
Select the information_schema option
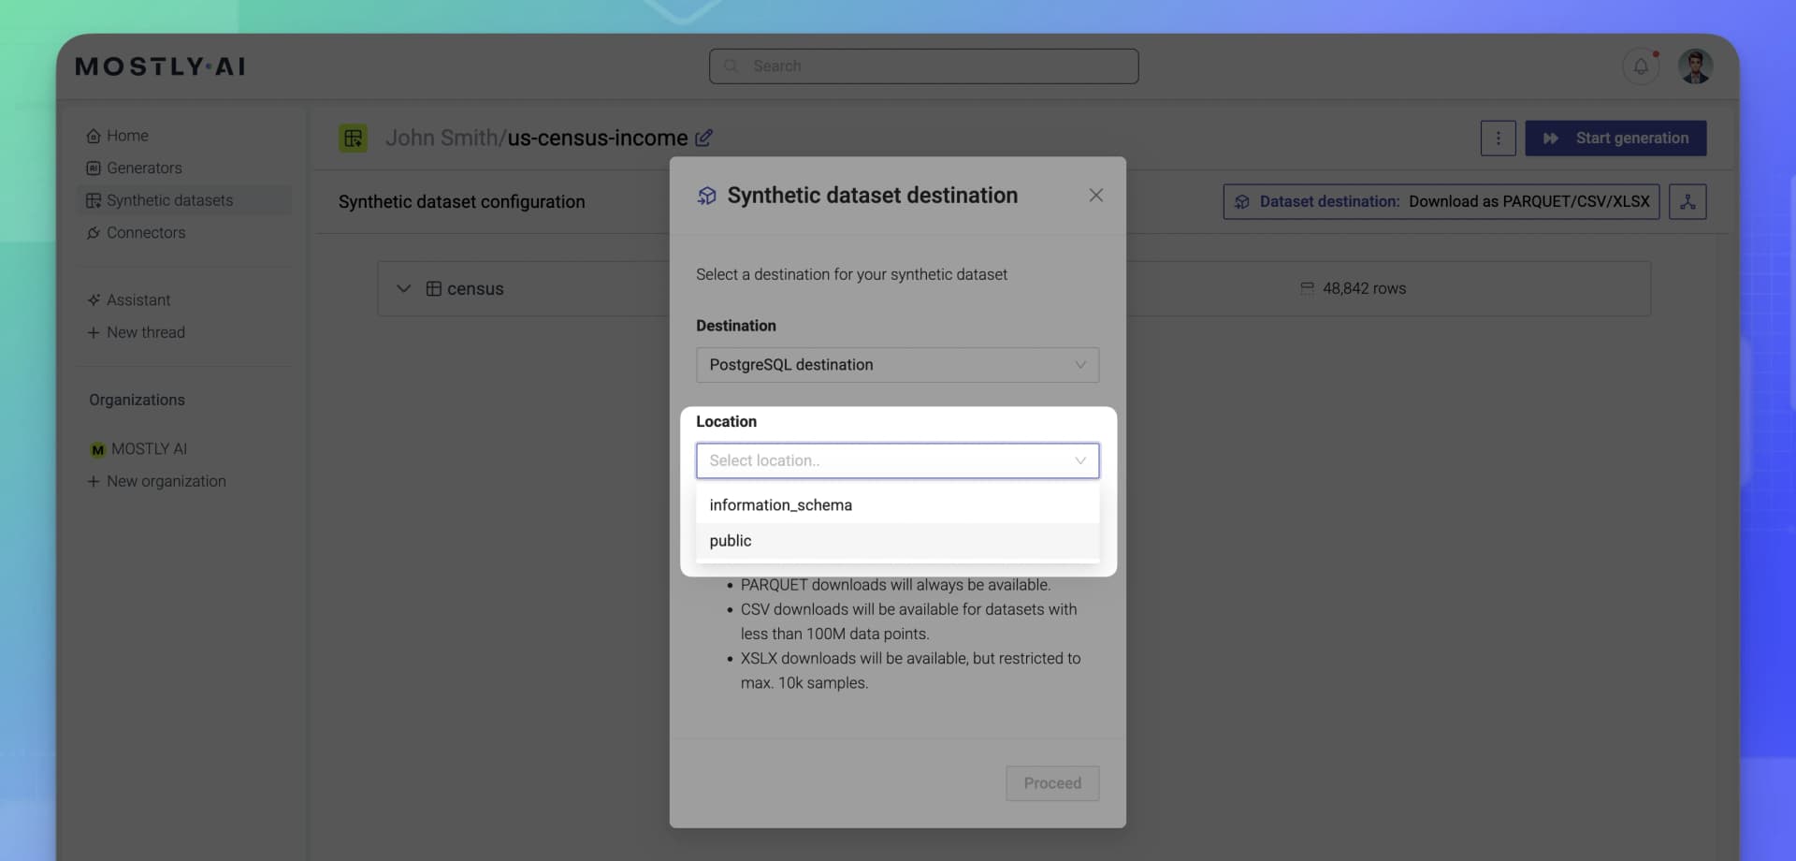(x=780, y=504)
